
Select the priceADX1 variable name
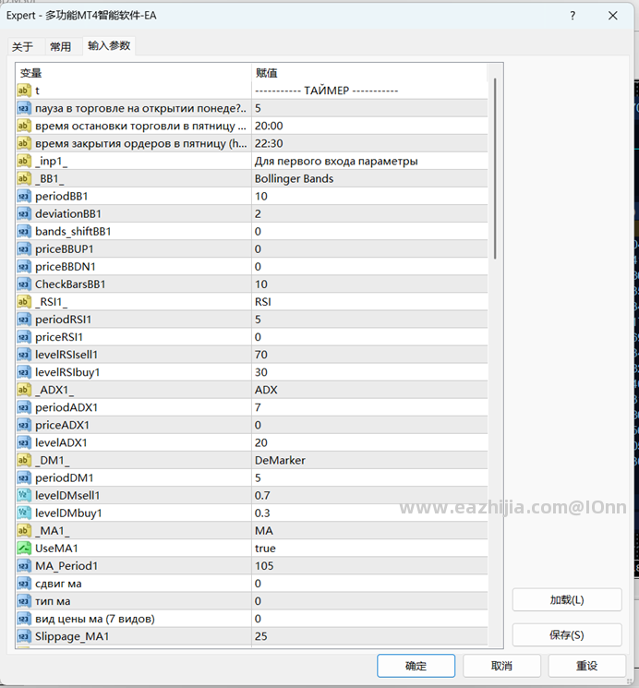pos(62,425)
